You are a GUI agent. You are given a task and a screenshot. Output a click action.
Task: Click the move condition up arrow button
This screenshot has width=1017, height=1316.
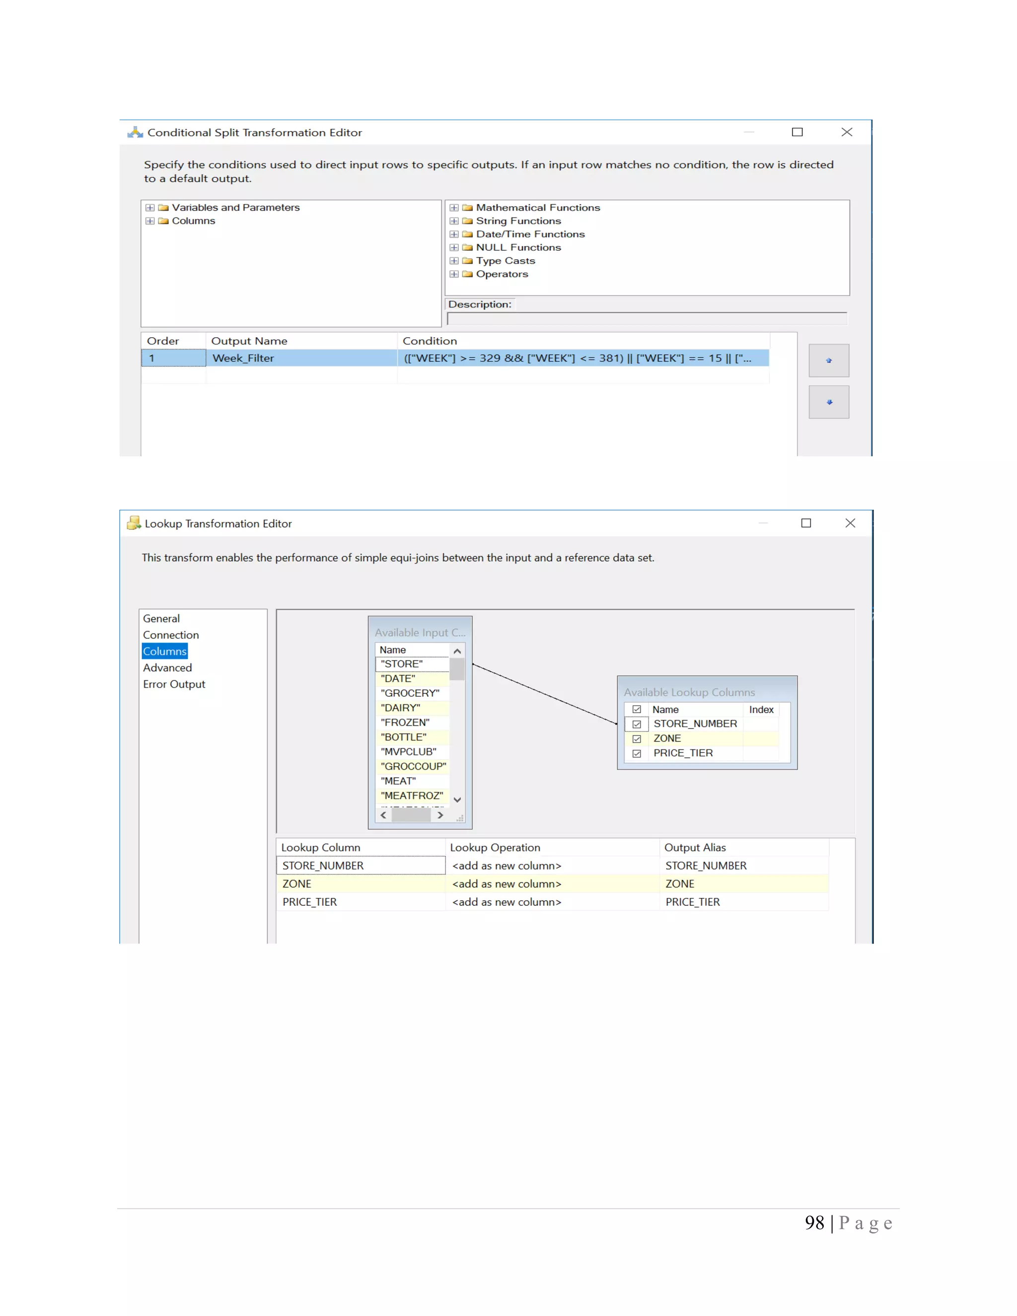pyautogui.click(x=828, y=361)
